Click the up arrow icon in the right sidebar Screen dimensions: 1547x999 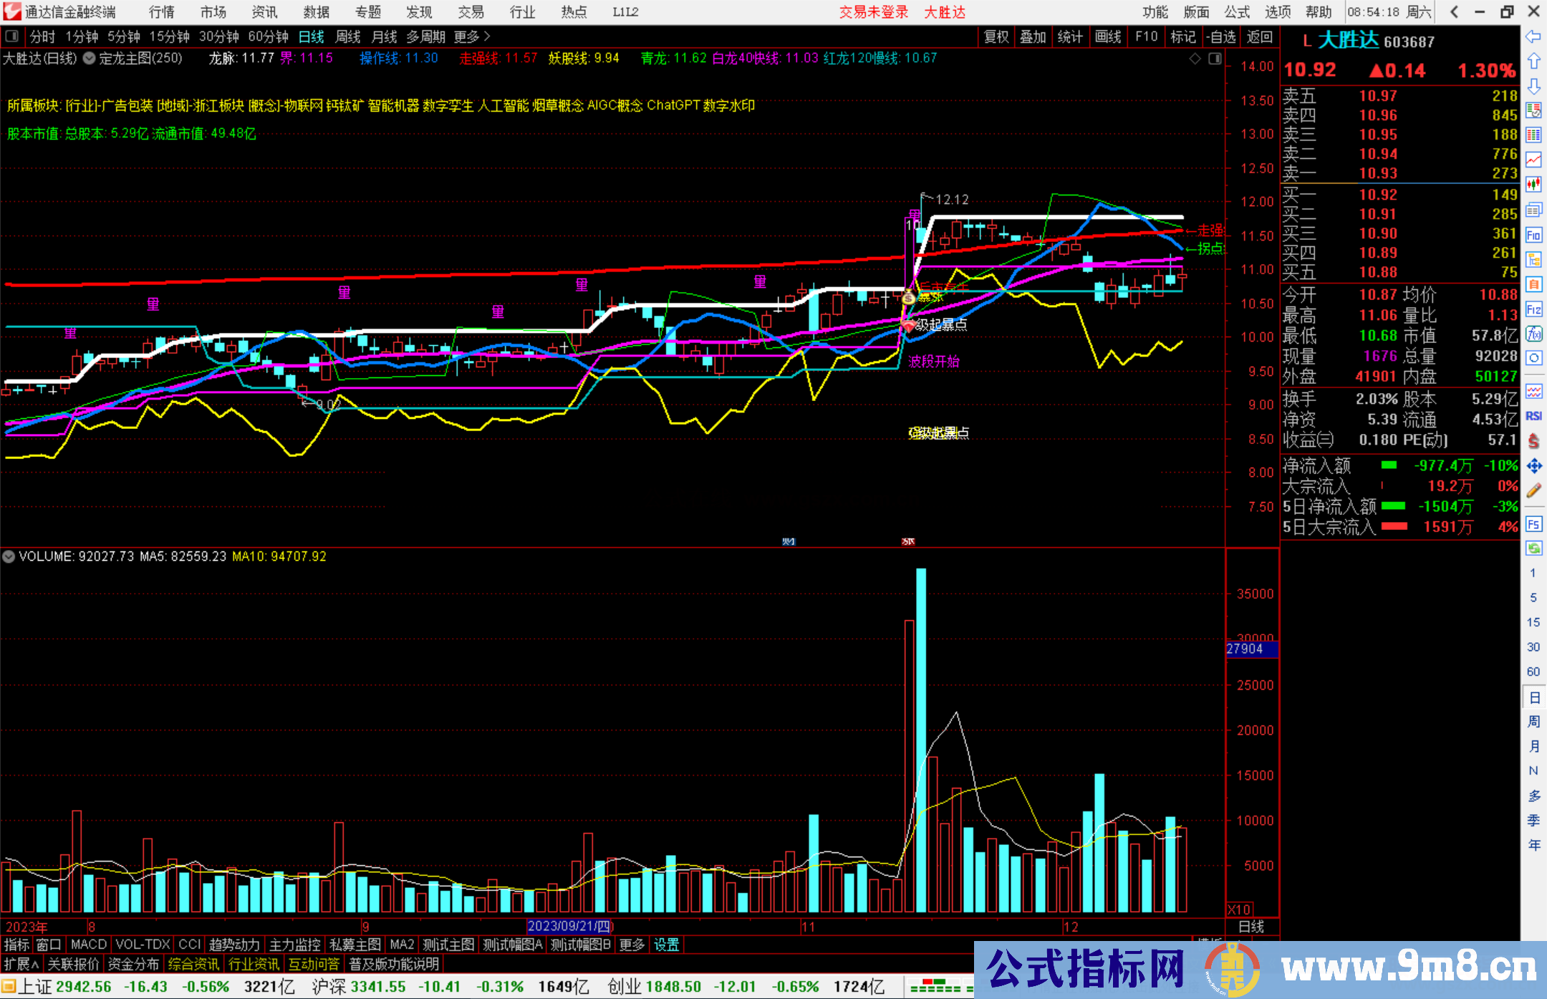click(x=1533, y=62)
